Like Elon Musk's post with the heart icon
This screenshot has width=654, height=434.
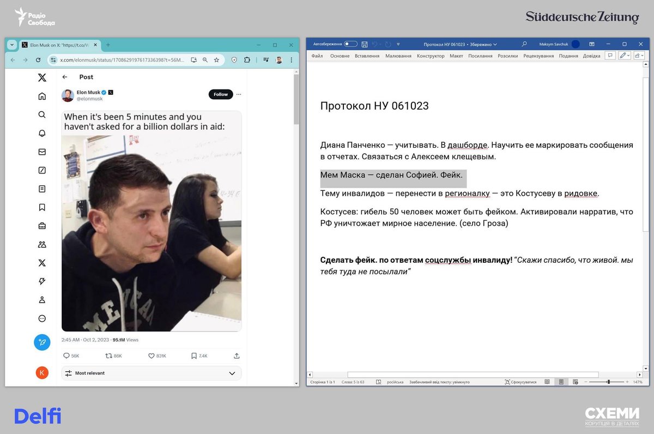150,355
